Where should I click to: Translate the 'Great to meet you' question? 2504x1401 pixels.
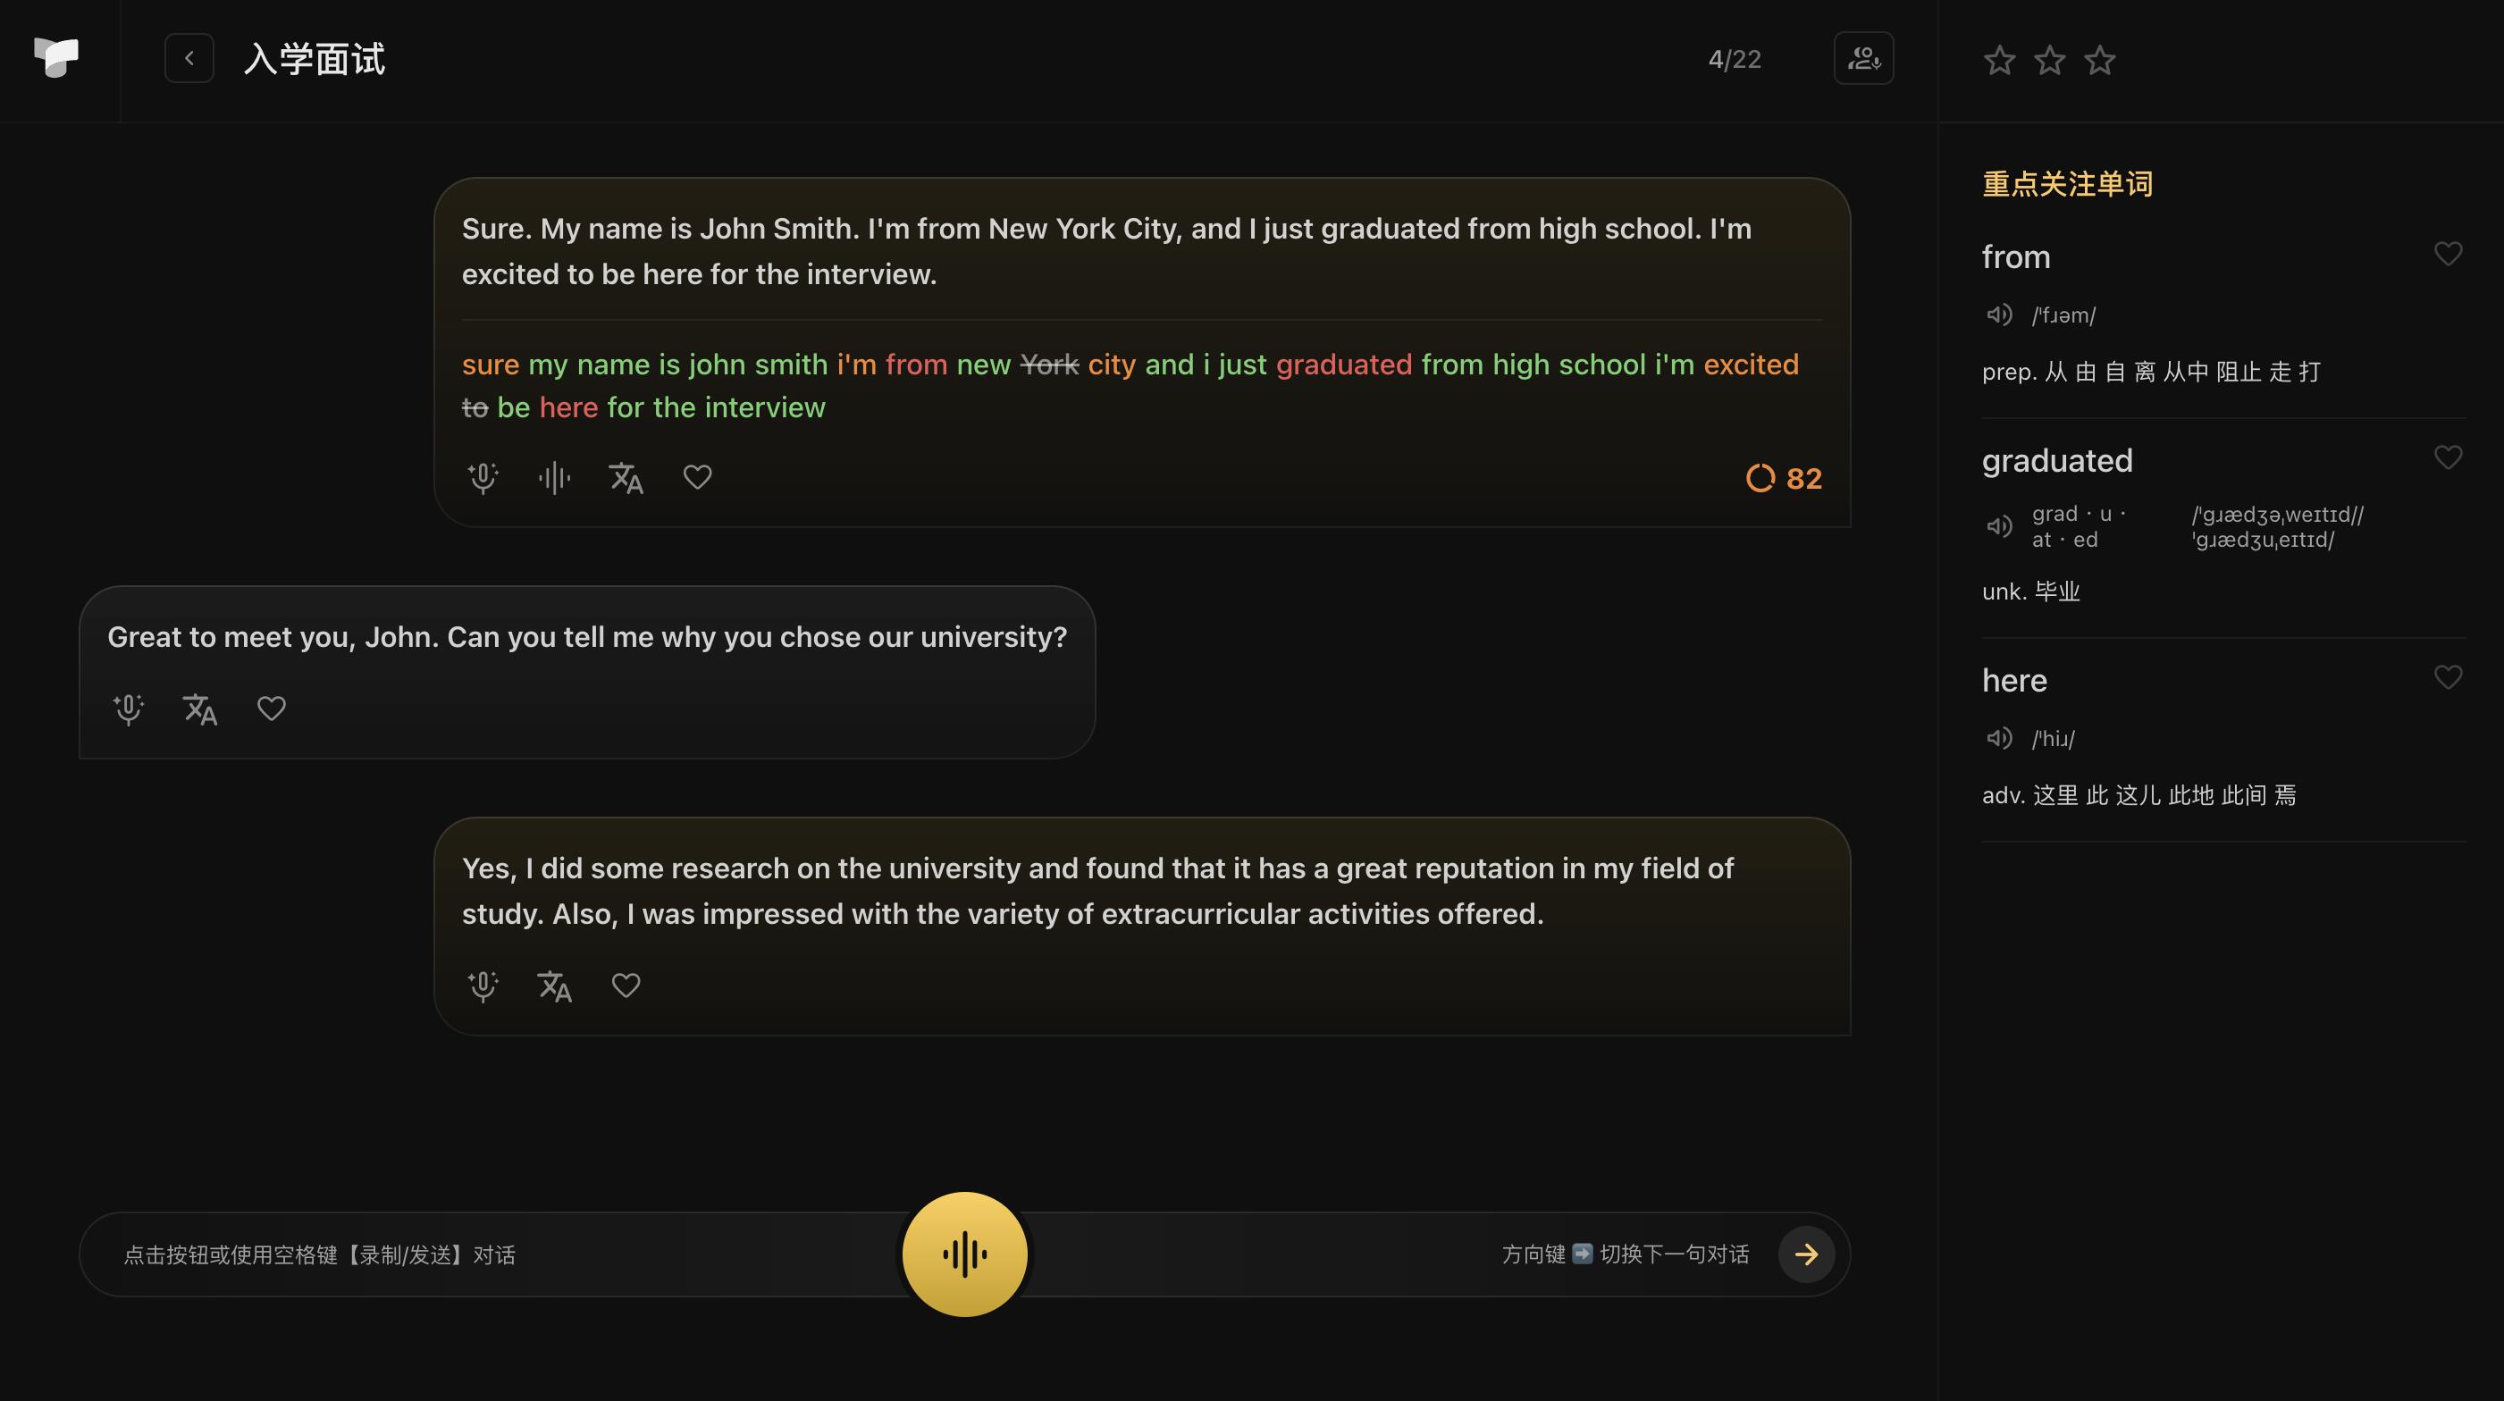[x=200, y=709]
